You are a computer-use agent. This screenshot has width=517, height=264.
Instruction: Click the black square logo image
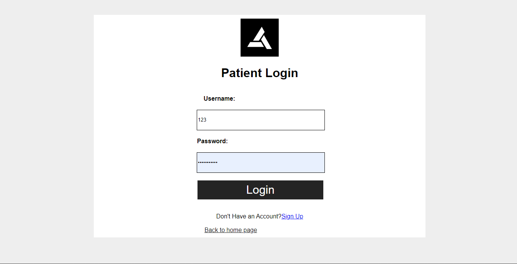coord(260,38)
